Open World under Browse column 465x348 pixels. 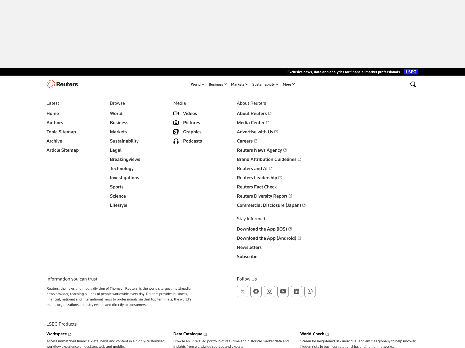tap(116, 113)
